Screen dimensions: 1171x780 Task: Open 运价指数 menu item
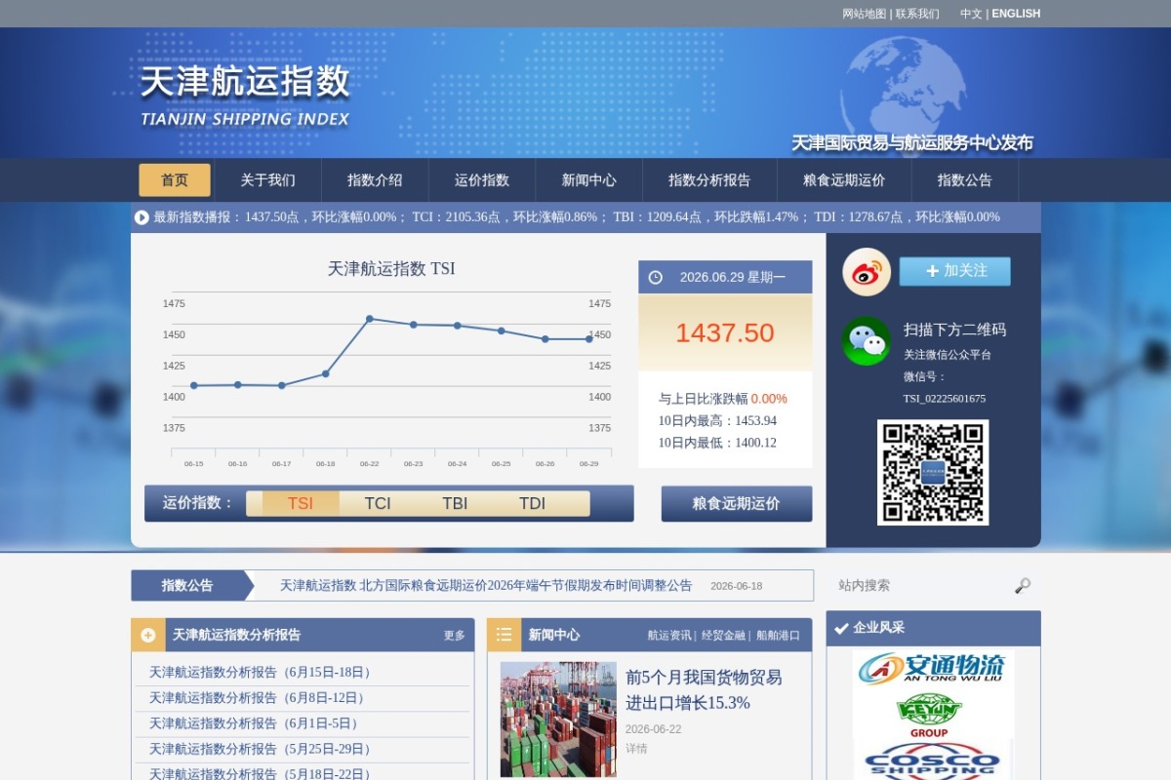point(482,180)
